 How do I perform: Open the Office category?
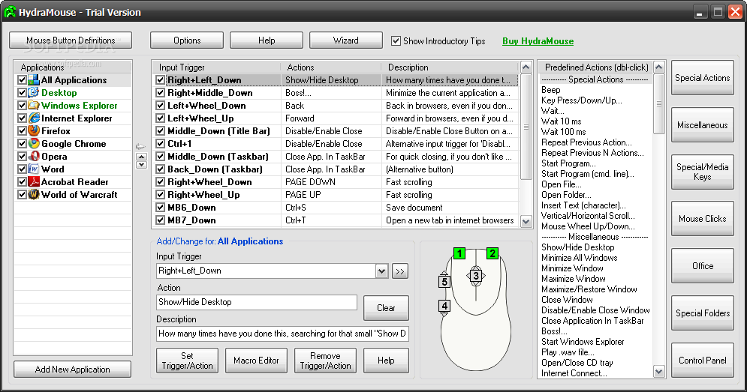pyautogui.click(x=702, y=266)
